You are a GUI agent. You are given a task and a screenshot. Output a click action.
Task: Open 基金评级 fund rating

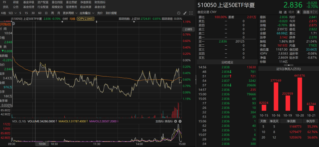pos(29,2)
